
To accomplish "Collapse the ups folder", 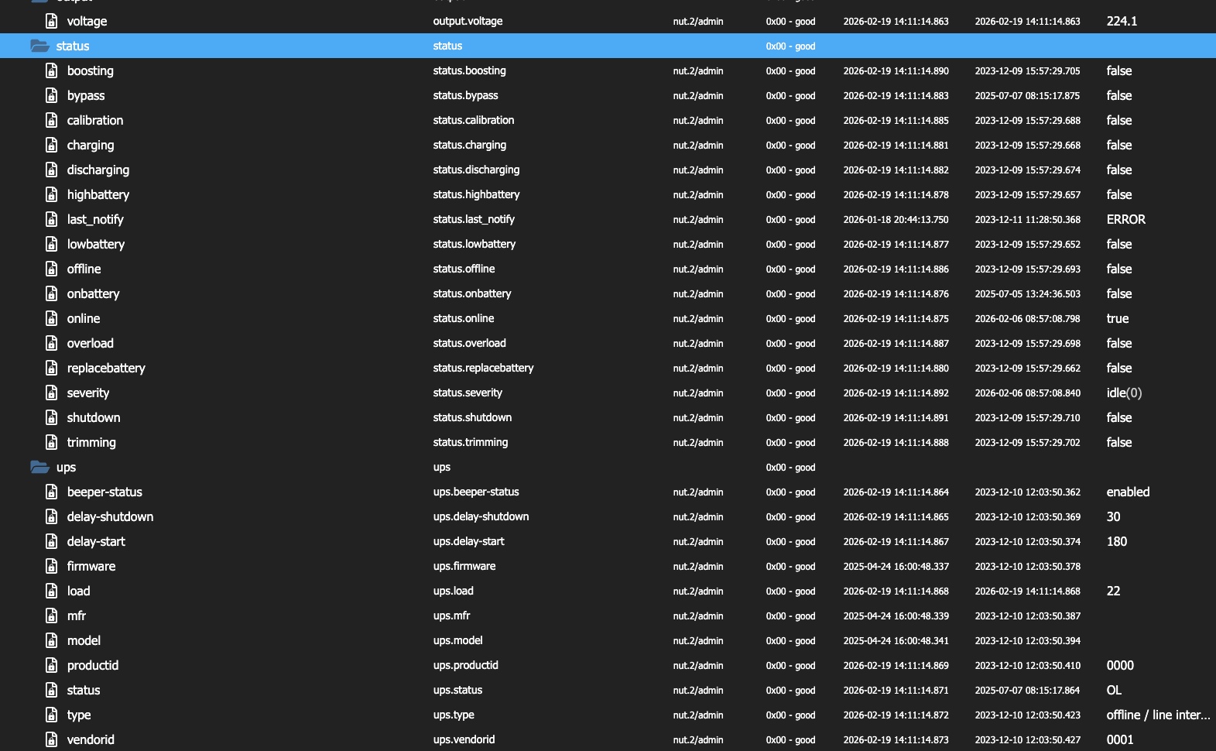I will coord(39,467).
